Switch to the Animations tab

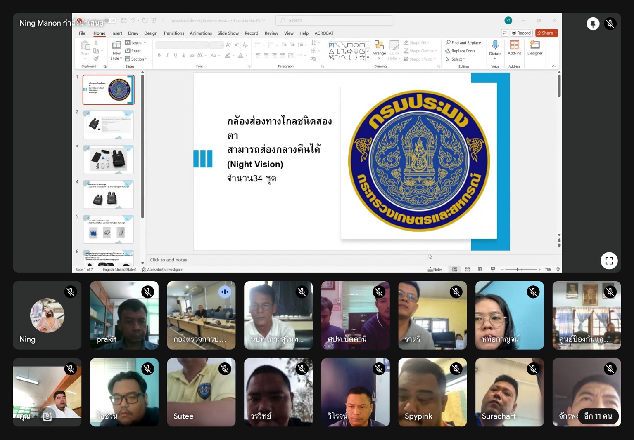click(201, 33)
